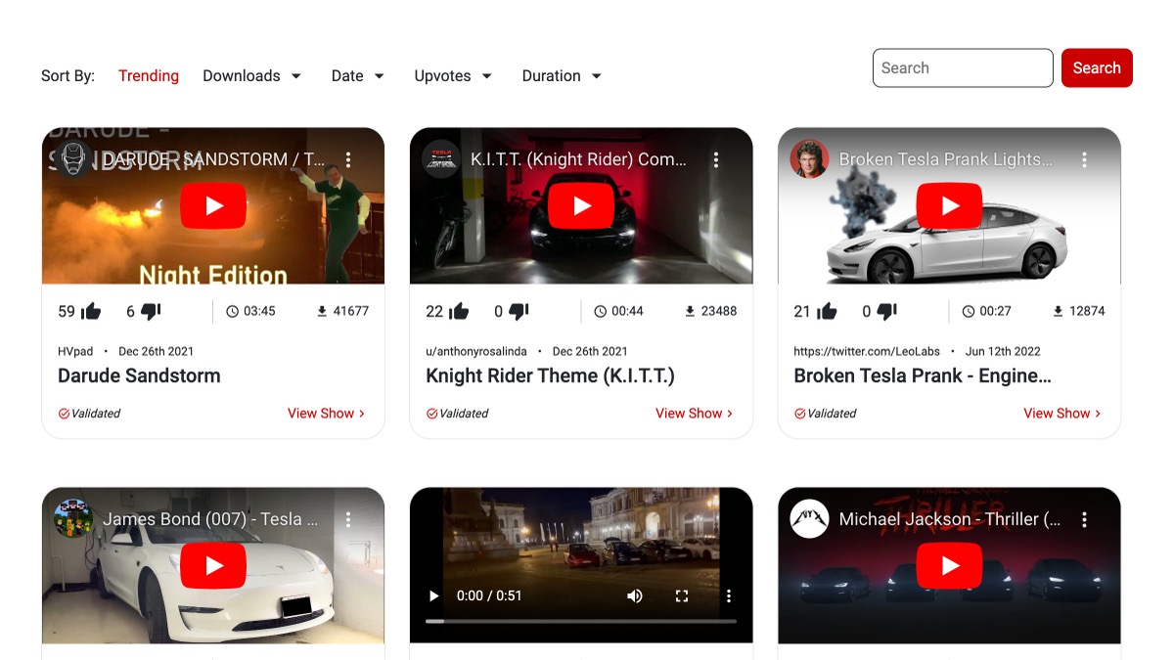Open the Michael Jackson video channel avatar

809,519
